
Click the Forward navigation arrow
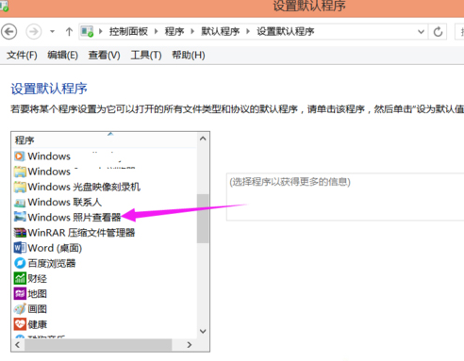coord(33,31)
